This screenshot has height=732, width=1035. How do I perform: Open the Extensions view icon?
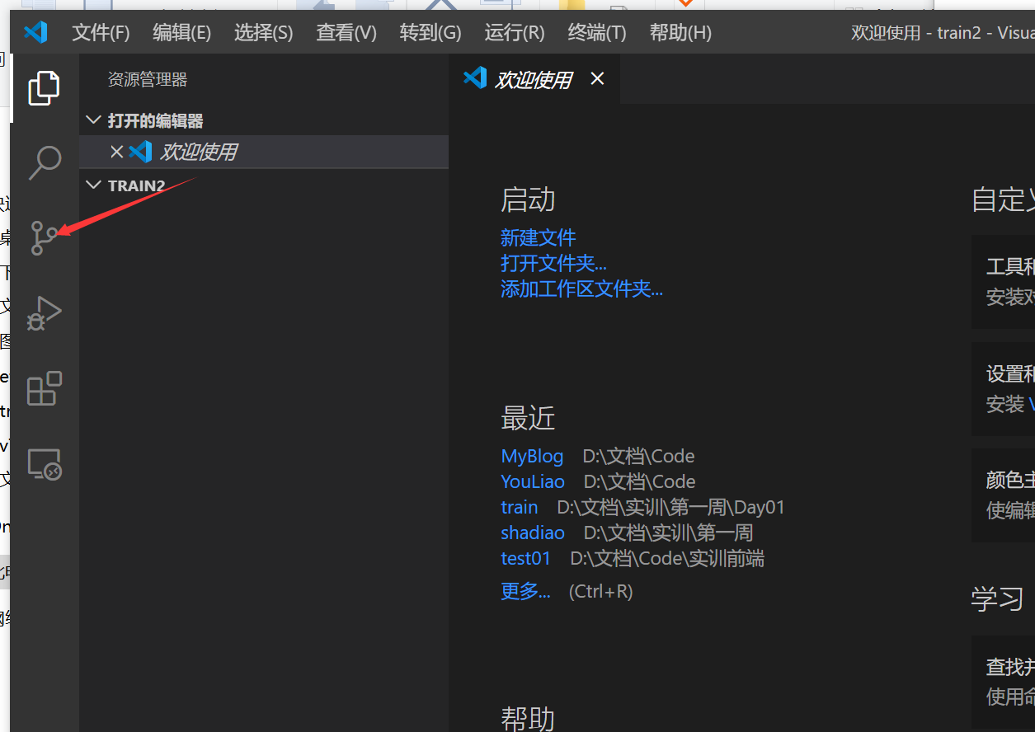coord(45,388)
